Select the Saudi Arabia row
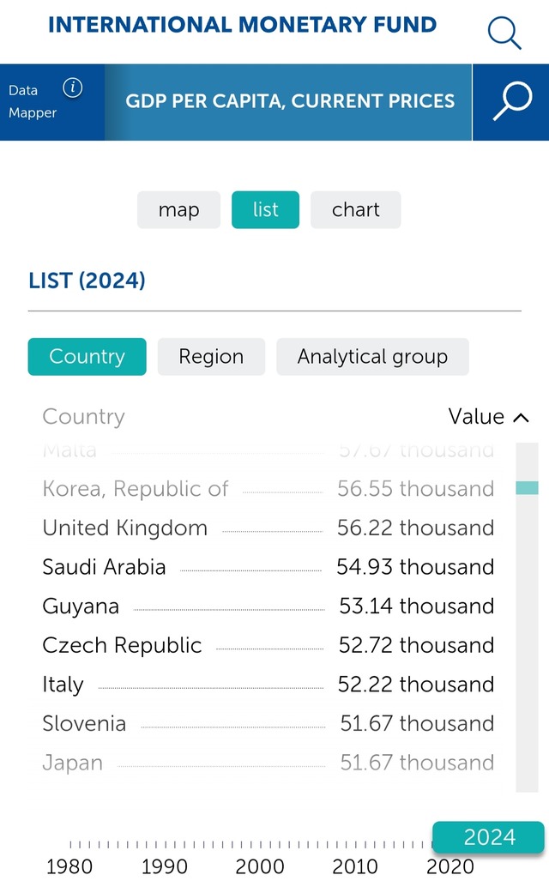Screen dimensions: 549x887 (x=268, y=567)
